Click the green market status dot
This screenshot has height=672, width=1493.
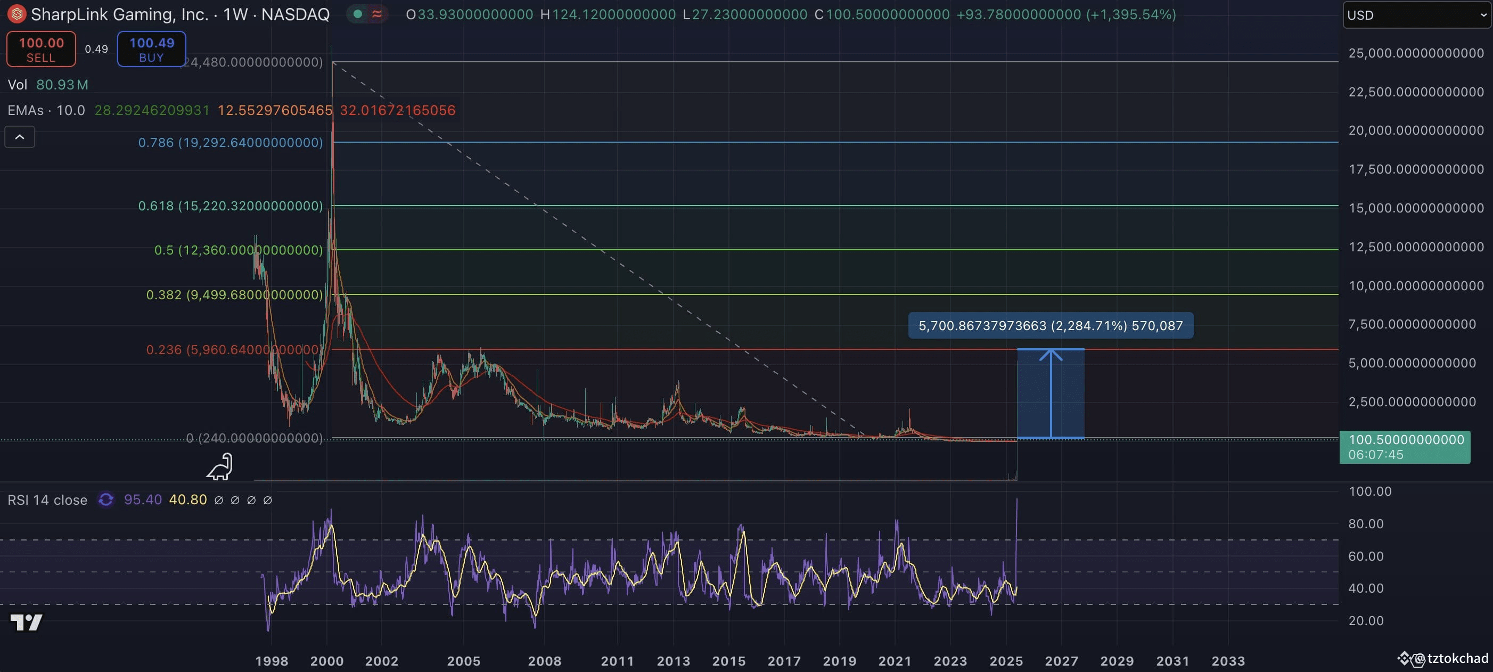coord(358,14)
